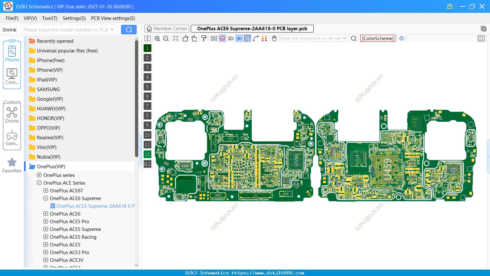
Task: Open the ColorScheme button
Action: coord(378,38)
